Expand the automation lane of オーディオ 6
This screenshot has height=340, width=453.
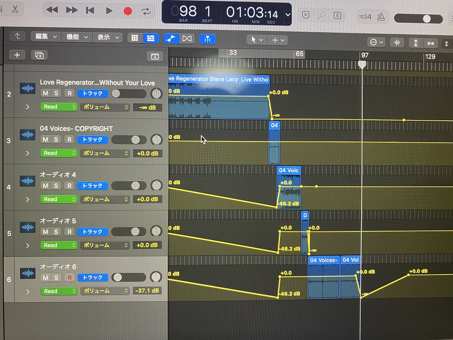[x=27, y=291]
